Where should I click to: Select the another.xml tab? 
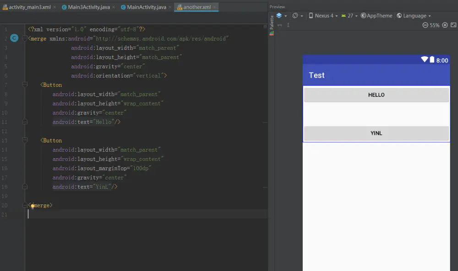[196, 7]
